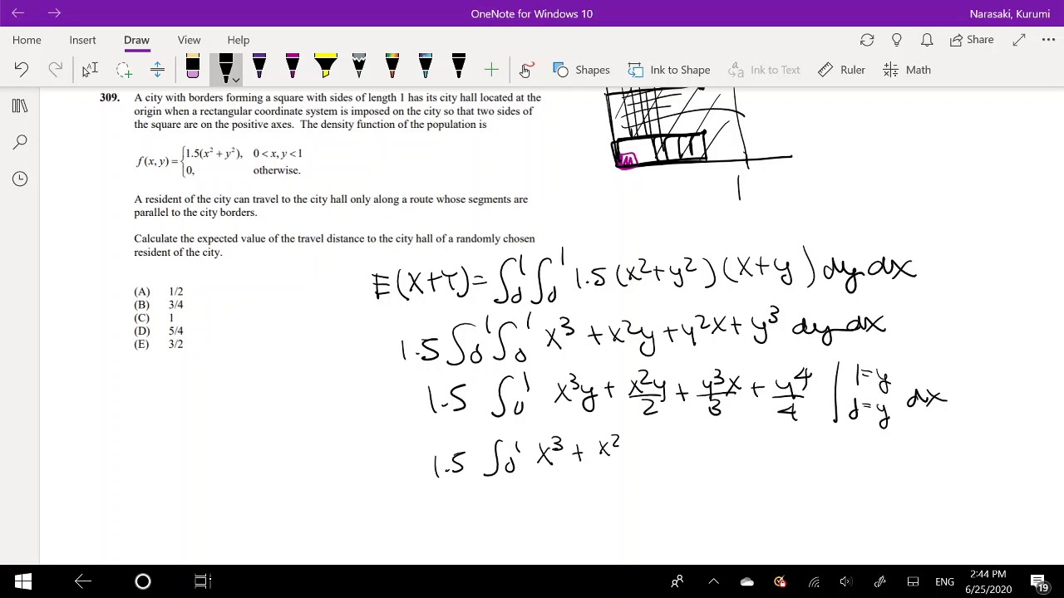Image resolution: width=1064 pixels, height=598 pixels.
Task: Click the lightbulb Tell Me icon
Action: (897, 40)
